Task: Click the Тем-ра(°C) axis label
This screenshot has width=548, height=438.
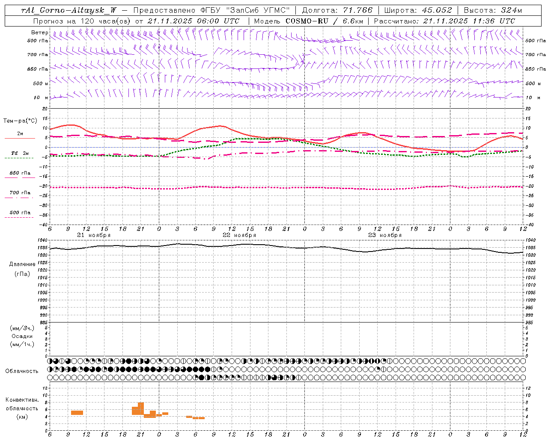Action: click(20, 121)
